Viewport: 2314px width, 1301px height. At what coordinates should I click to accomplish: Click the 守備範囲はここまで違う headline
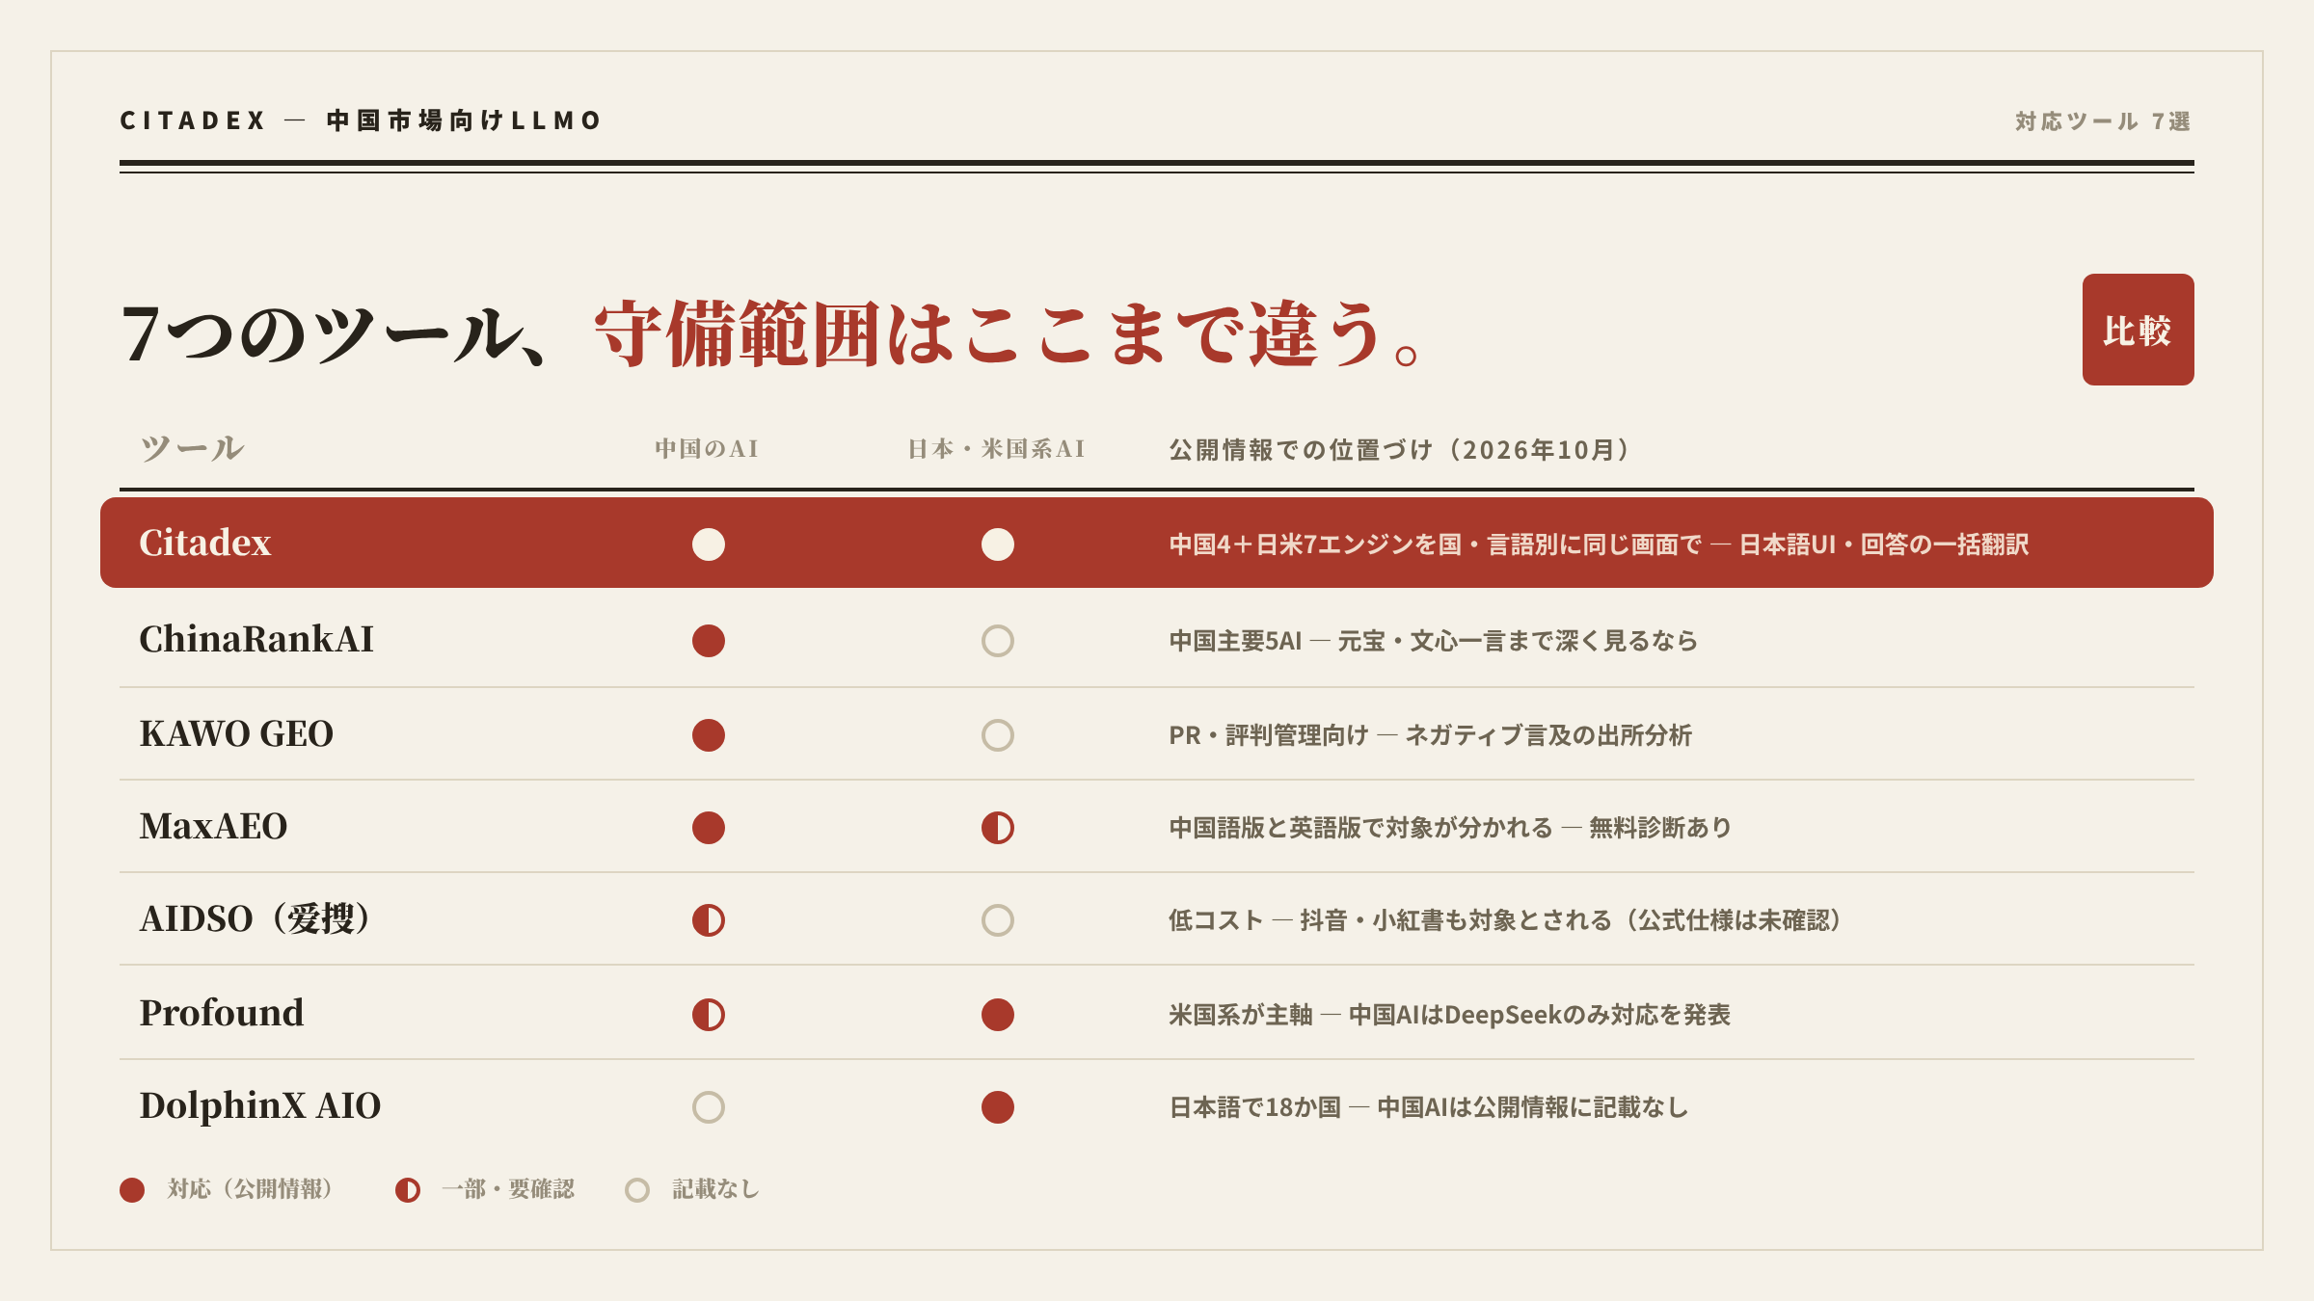1008,333
